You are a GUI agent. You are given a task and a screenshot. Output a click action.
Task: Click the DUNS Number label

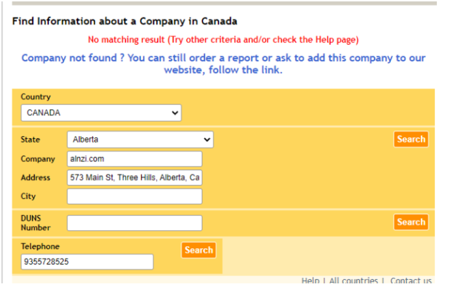pyautogui.click(x=35, y=223)
